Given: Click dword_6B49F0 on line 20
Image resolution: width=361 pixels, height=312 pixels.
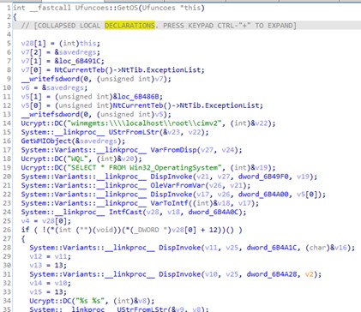Looking at the screenshot, I should pyautogui.click(x=263, y=177).
